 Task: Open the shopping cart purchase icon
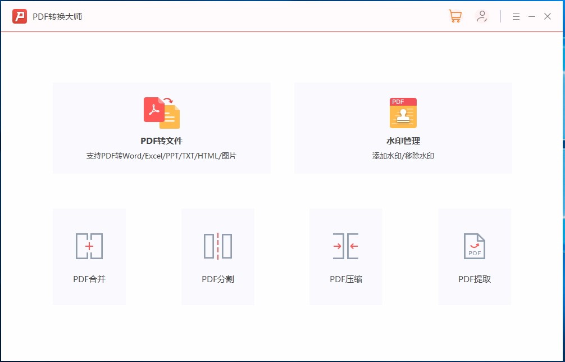pos(455,17)
